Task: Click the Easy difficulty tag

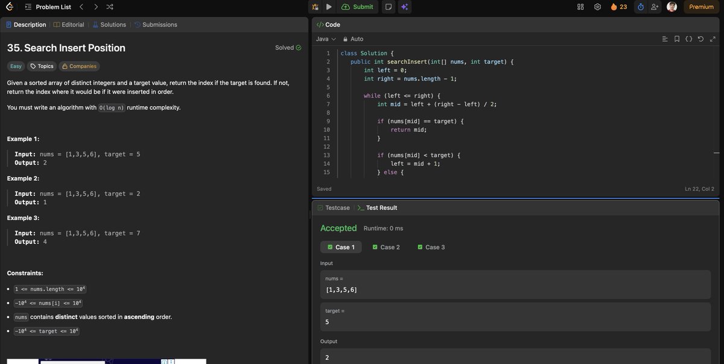Action: point(16,66)
